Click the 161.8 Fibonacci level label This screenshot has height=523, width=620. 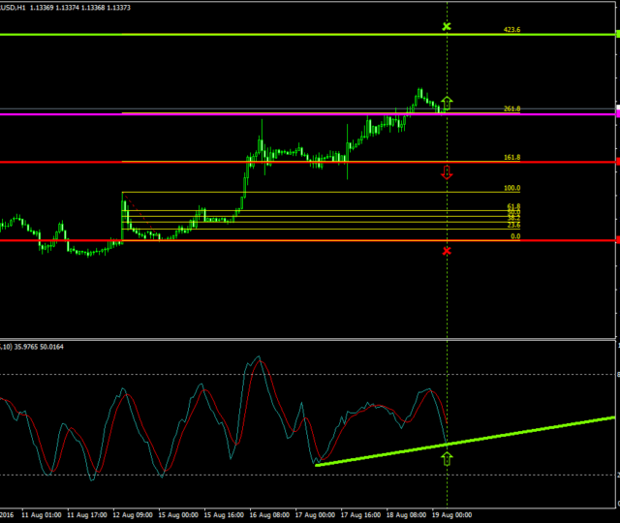pyautogui.click(x=512, y=157)
